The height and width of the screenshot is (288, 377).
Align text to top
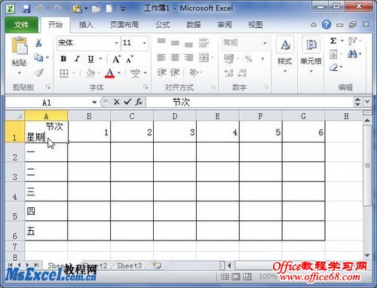point(161,41)
